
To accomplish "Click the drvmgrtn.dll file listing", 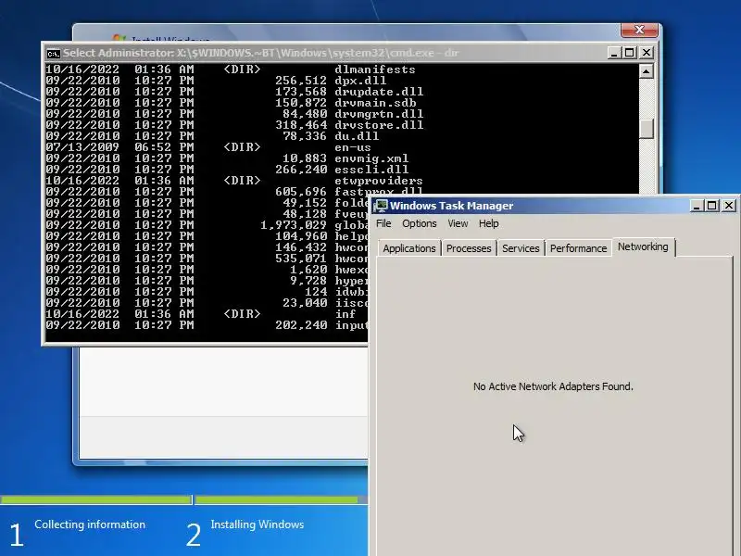I will [x=379, y=114].
